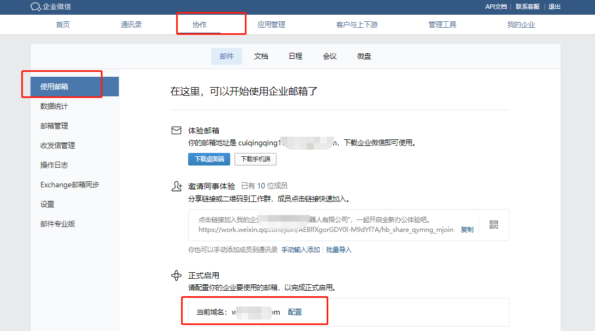Switch to the 会议 tab
595x331 pixels.
(329, 56)
